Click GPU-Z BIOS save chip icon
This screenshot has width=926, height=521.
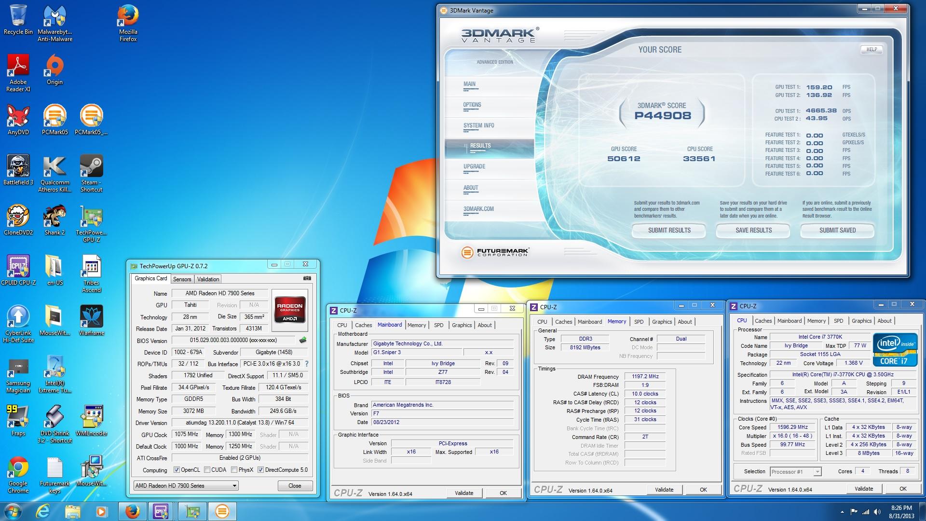[x=303, y=340]
